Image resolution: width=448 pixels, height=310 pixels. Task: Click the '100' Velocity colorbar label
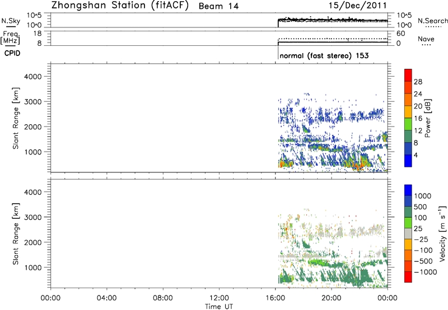pyautogui.click(x=421, y=218)
